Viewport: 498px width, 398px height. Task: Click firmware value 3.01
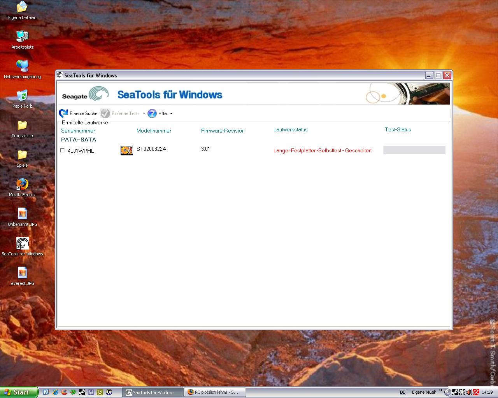tap(205, 149)
